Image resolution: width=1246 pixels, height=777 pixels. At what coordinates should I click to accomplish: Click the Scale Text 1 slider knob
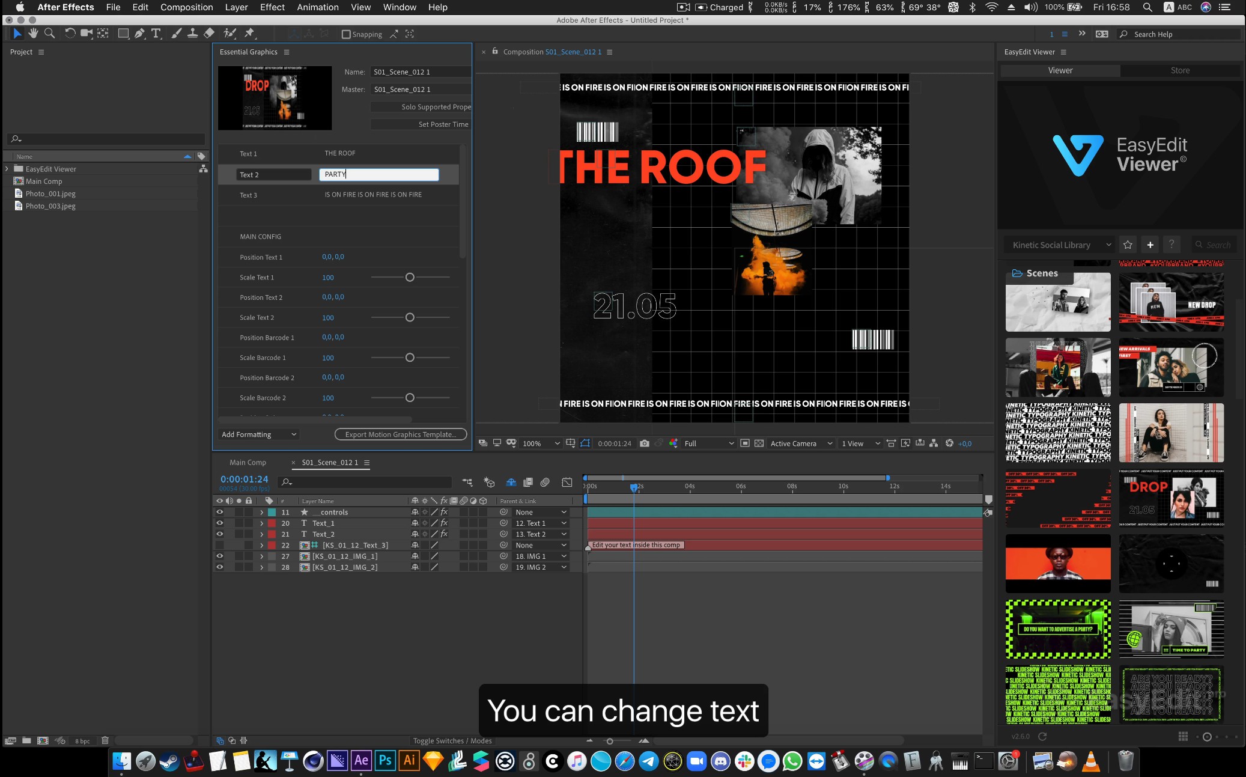(x=410, y=277)
